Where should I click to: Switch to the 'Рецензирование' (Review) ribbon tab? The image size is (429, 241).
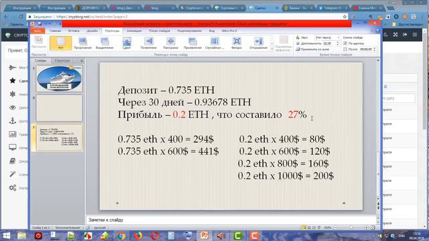pyautogui.click(x=189, y=31)
